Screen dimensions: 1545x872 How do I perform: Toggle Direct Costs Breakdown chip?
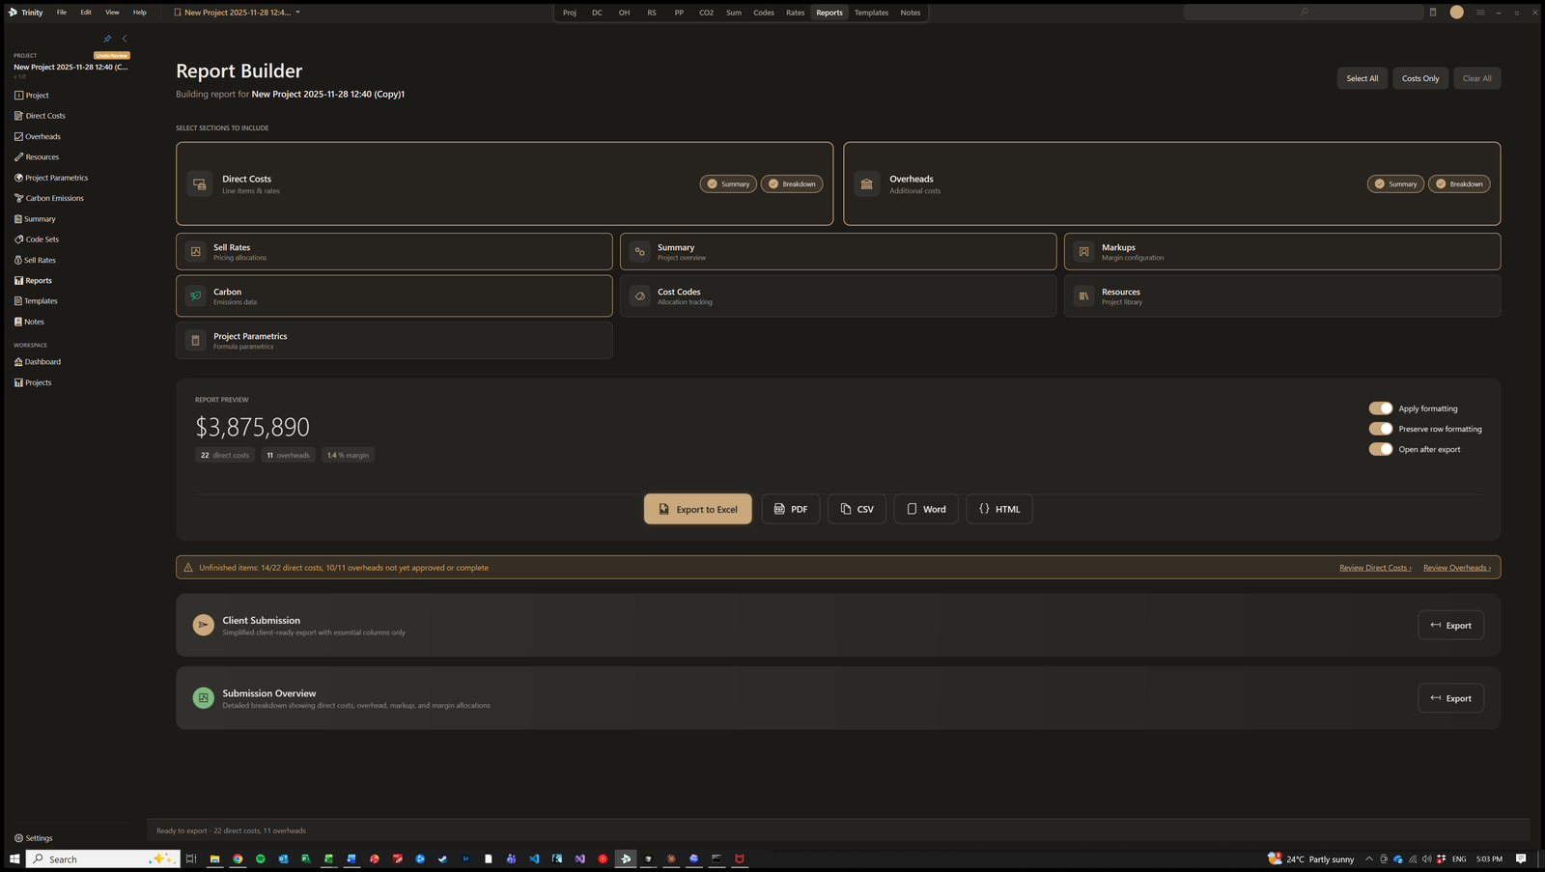tap(792, 183)
